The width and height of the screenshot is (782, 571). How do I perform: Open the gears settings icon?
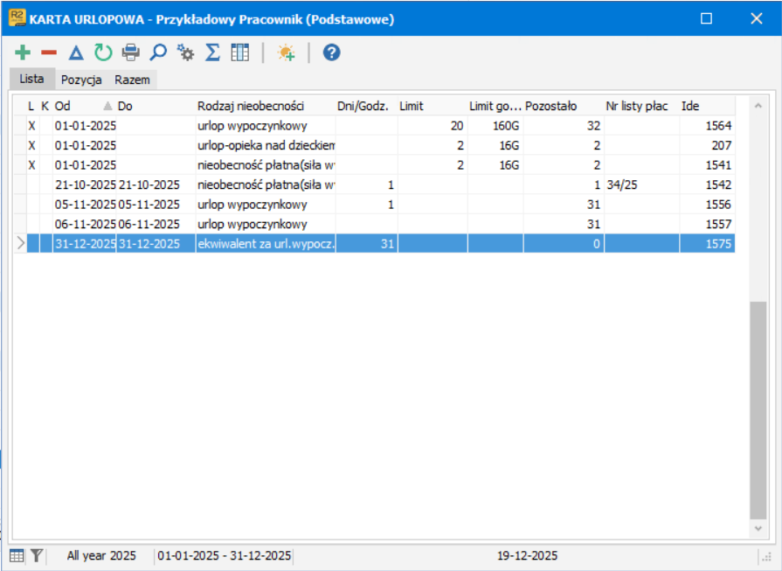pos(185,52)
